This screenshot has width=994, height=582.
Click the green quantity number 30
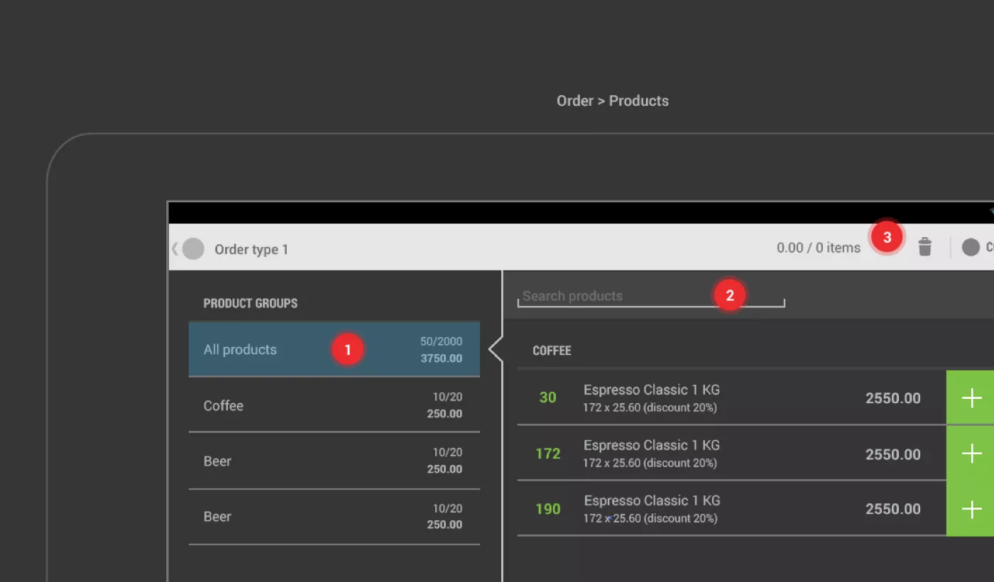547,397
